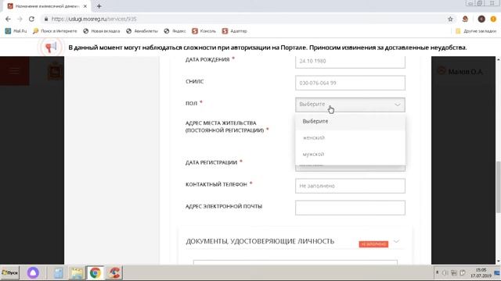The image size is (501, 281).
Task: Click the browser forward arrow
Action: pos(20,19)
